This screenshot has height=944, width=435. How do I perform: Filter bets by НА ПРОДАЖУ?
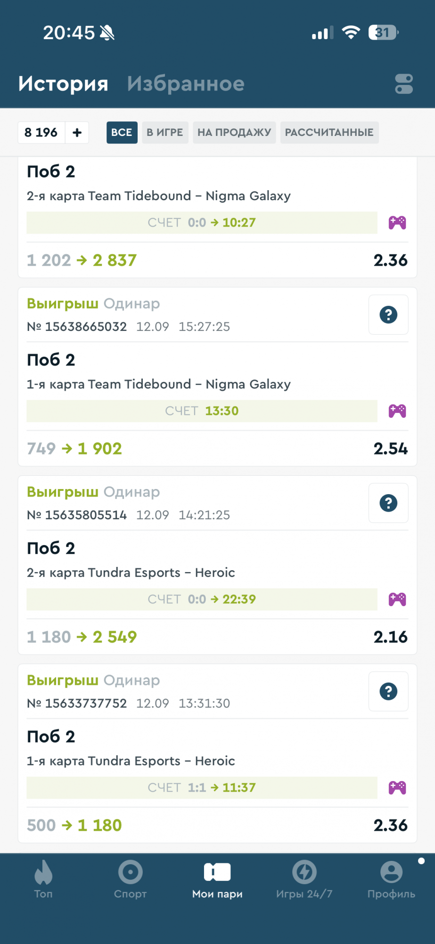pyautogui.click(x=234, y=133)
